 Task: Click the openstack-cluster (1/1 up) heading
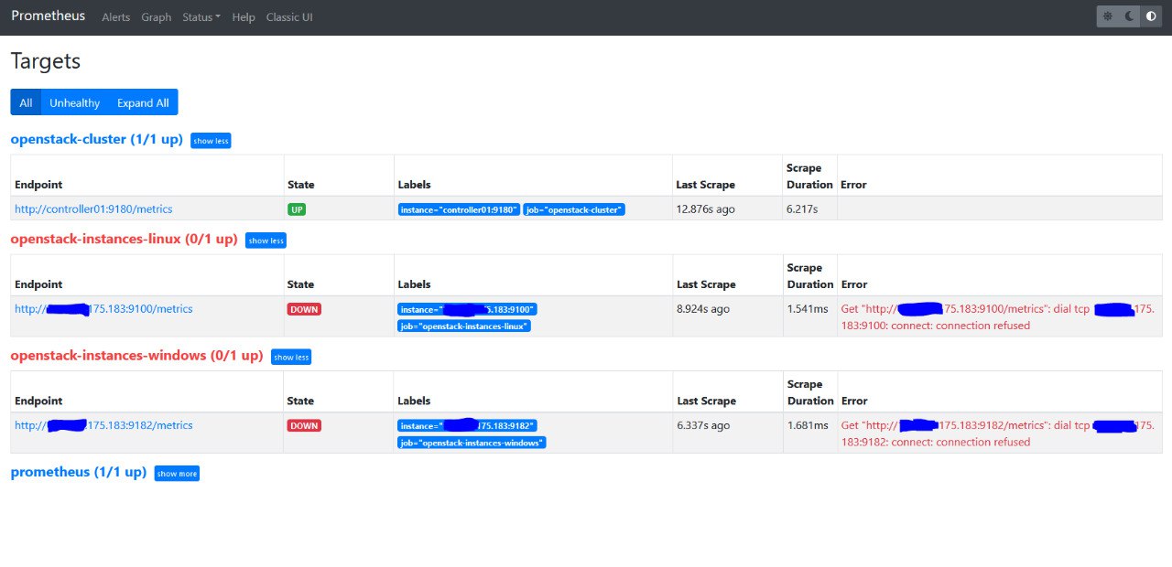pos(96,140)
